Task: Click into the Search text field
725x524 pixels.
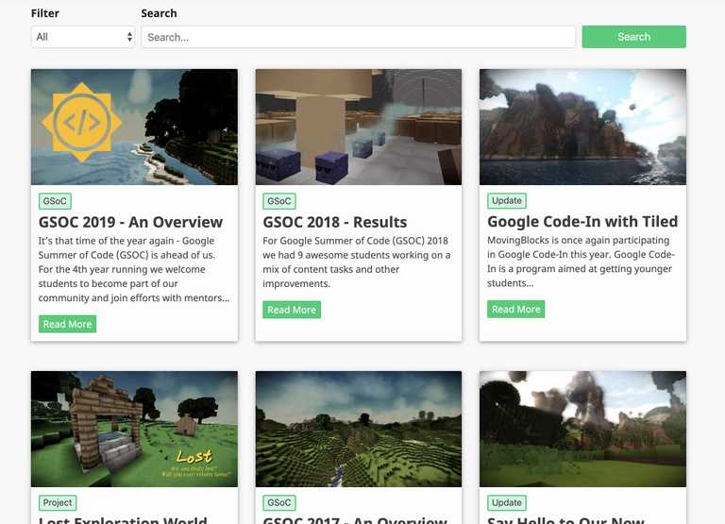Action: pos(359,37)
